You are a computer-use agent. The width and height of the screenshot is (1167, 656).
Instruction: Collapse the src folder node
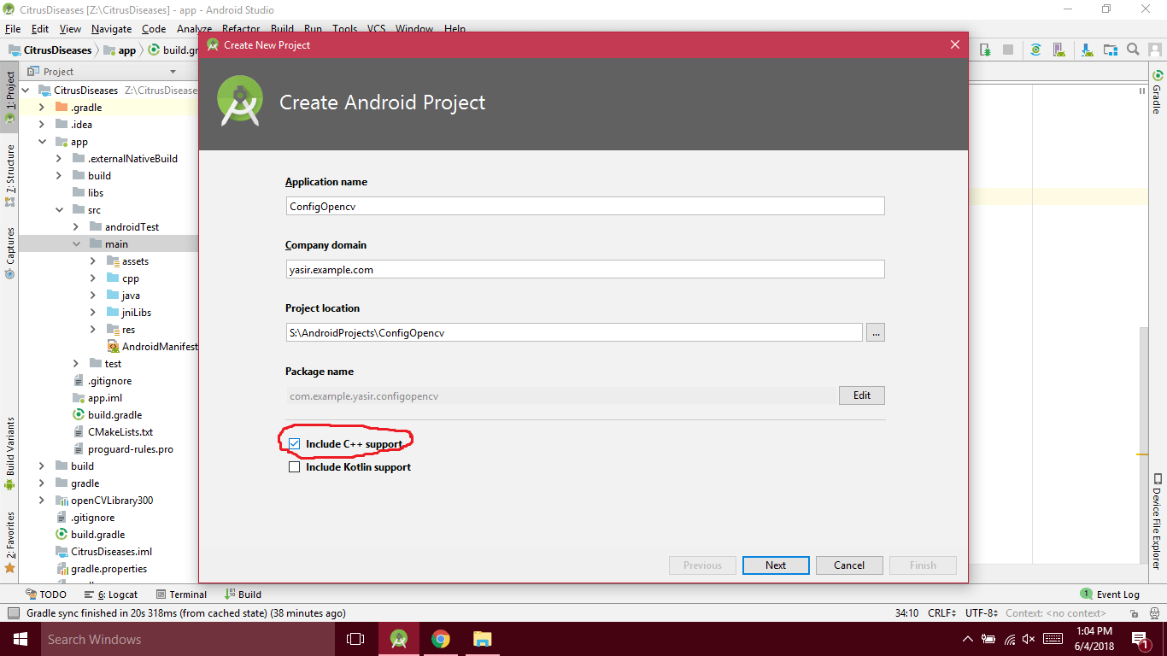59,210
